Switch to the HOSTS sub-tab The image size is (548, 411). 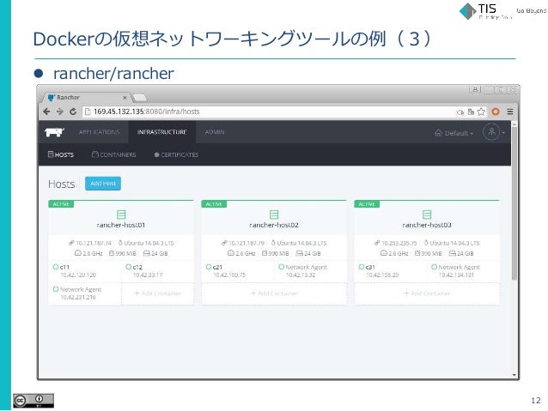tap(61, 154)
